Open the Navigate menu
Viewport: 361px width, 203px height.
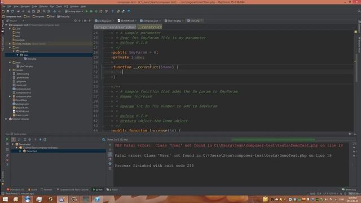click(x=25, y=6)
